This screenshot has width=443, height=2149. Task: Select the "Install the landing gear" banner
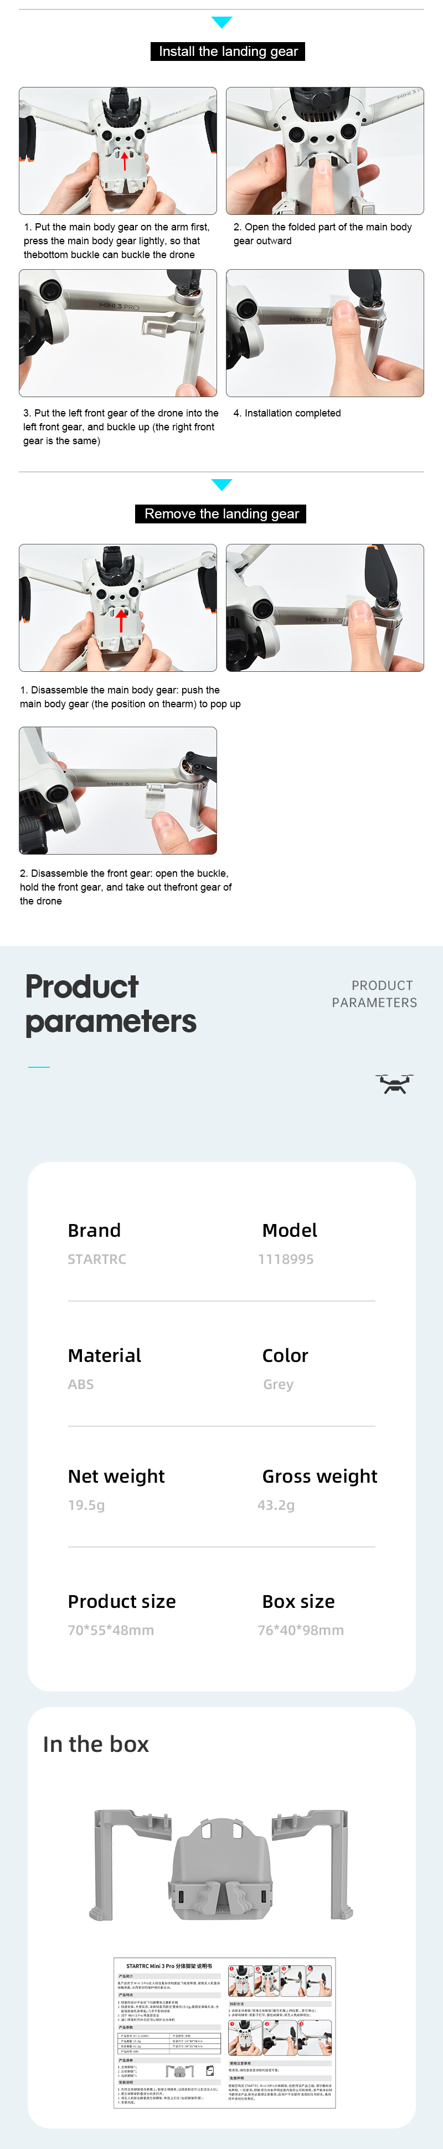pos(228,52)
